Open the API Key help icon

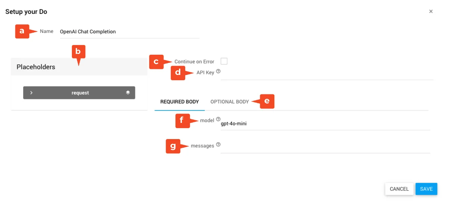click(218, 71)
